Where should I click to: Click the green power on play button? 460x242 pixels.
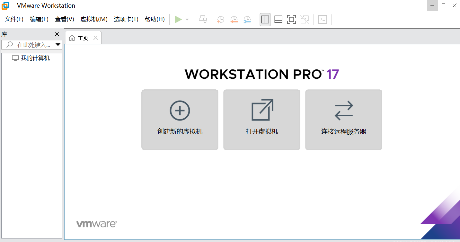[178, 20]
